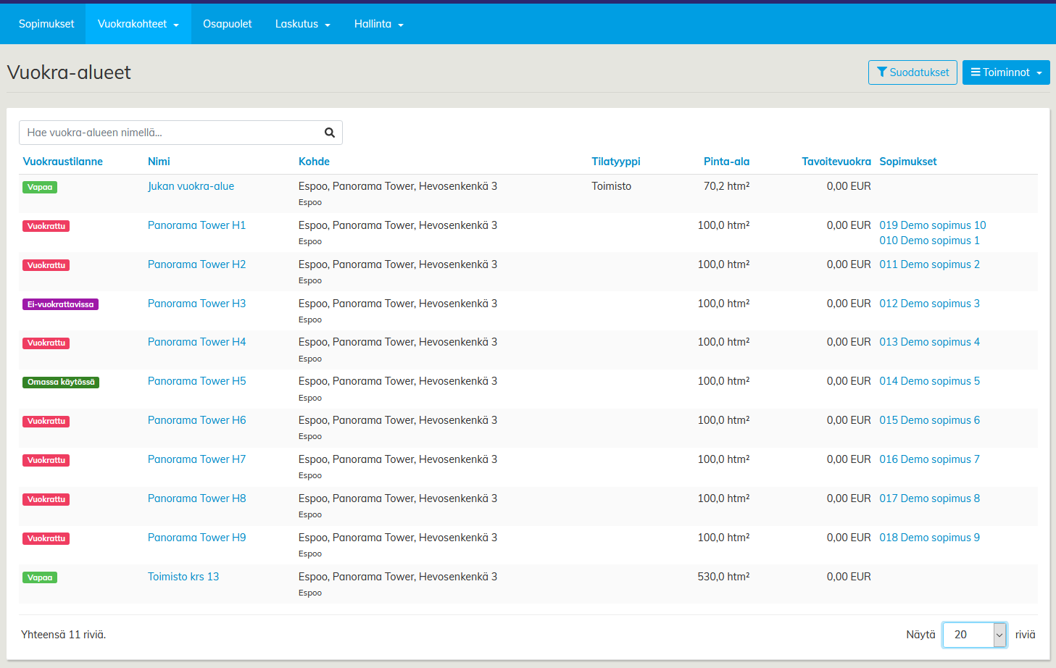Expand the Laskutus menu
The image size is (1056, 668).
pyautogui.click(x=302, y=24)
